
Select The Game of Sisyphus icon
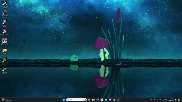tap(5, 14)
